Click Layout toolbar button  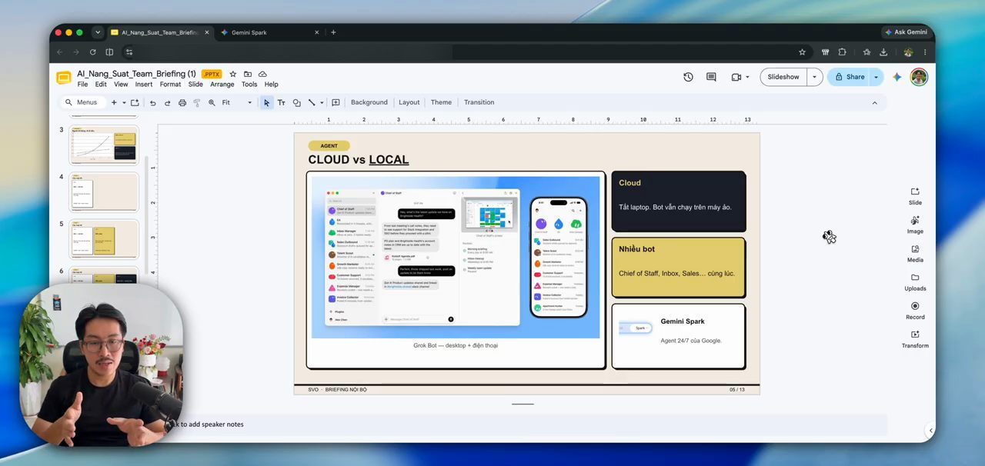tap(409, 102)
